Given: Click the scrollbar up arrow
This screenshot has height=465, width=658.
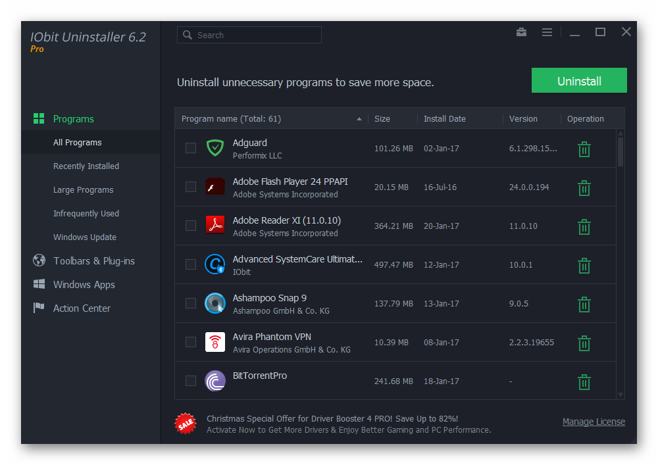Looking at the screenshot, I should point(620,134).
